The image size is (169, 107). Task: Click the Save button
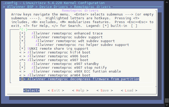tap(105, 91)
